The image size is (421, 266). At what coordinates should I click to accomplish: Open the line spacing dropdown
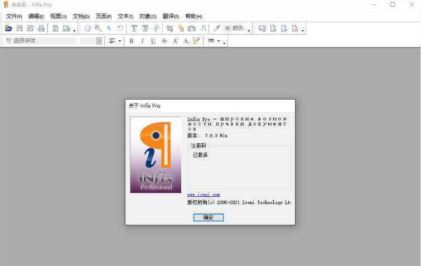tap(214, 41)
